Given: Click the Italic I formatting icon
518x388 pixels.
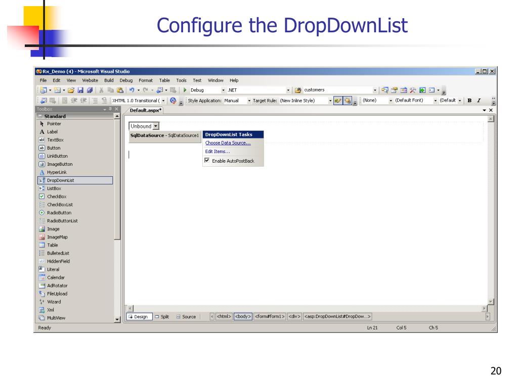Looking at the screenshot, I should tap(479, 101).
